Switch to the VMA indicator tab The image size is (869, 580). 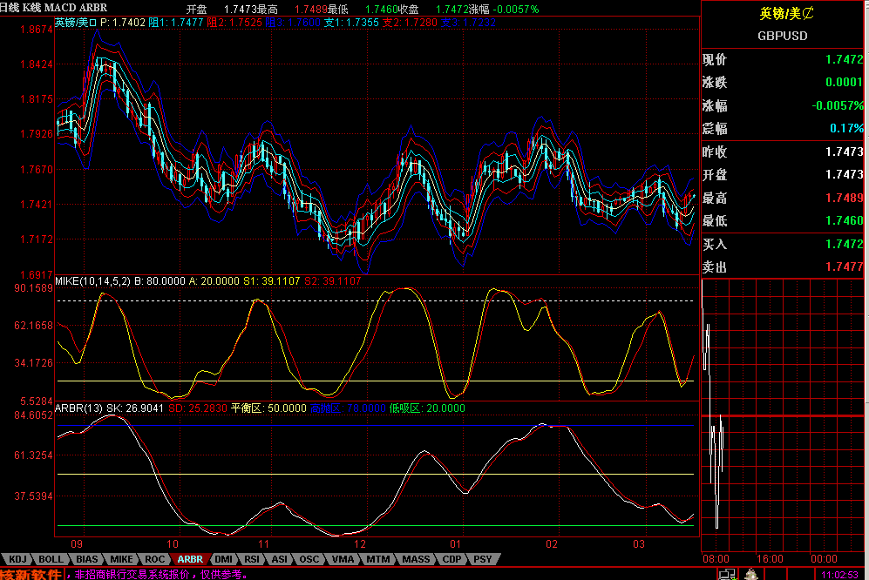(x=343, y=559)
